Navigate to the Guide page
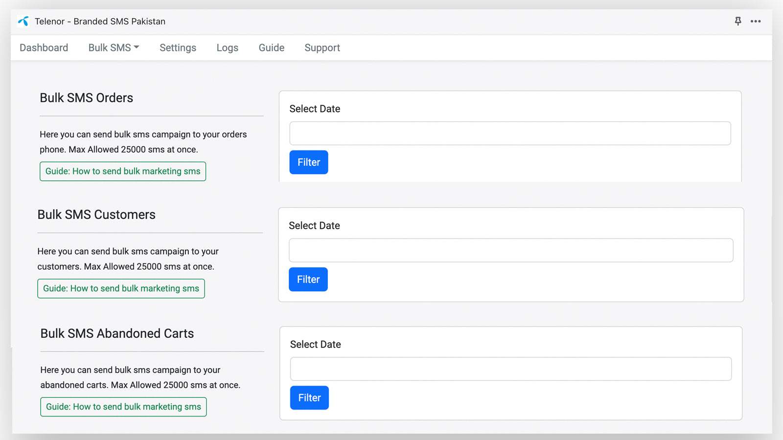Viewport: 783px width, 440px height. (271, 48)
